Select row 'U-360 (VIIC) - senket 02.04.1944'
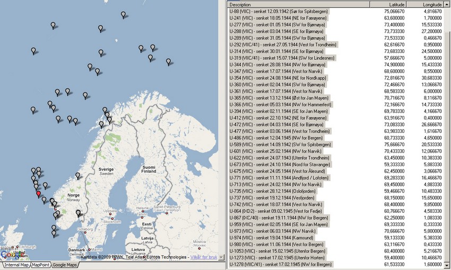 coord(336,85)
